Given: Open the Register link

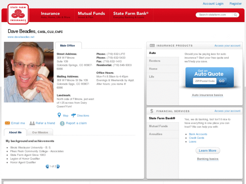Looking at the screenshot, I should 236,4.
